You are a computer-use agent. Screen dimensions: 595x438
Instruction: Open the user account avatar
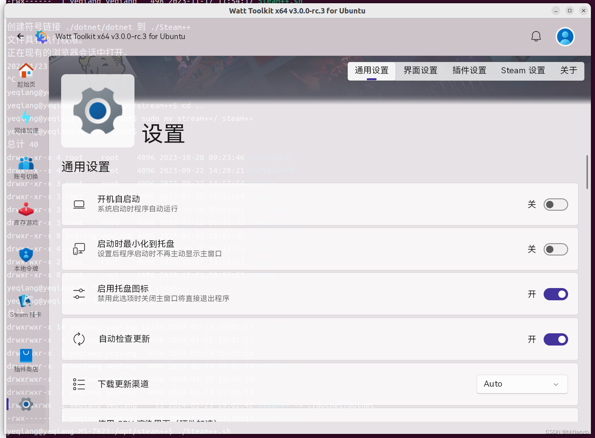(x=565, y=37)
